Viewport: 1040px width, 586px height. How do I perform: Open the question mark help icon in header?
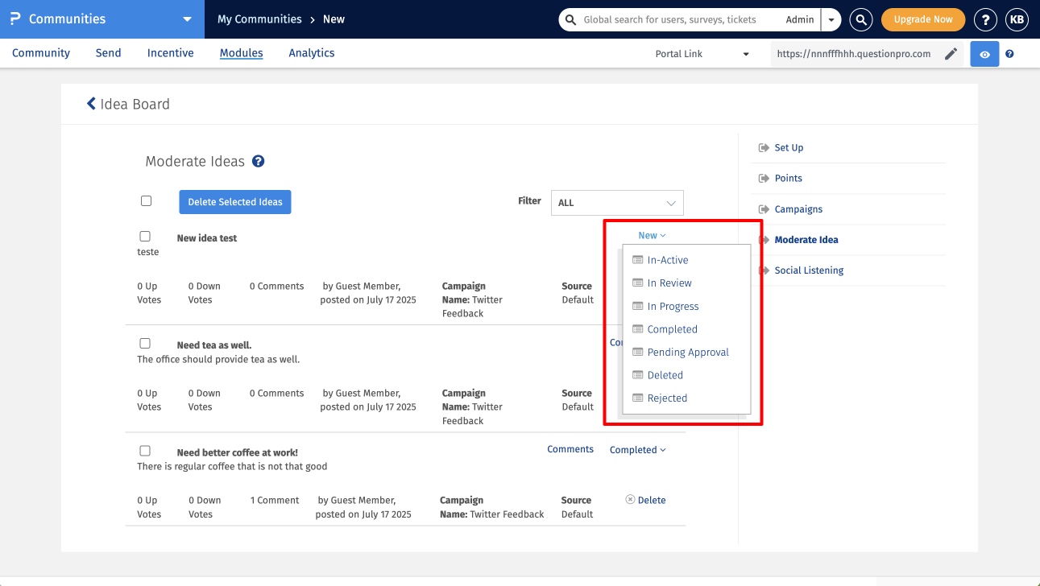point(985,19)
